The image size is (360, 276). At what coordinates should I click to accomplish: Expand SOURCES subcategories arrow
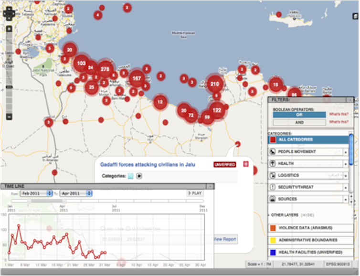pyautogui.click(x=346, y=200)
